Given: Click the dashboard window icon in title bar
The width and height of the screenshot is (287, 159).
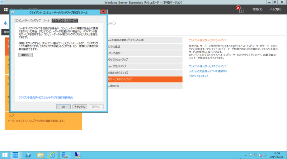Looking at the screenshot, I should coord(2,2).
